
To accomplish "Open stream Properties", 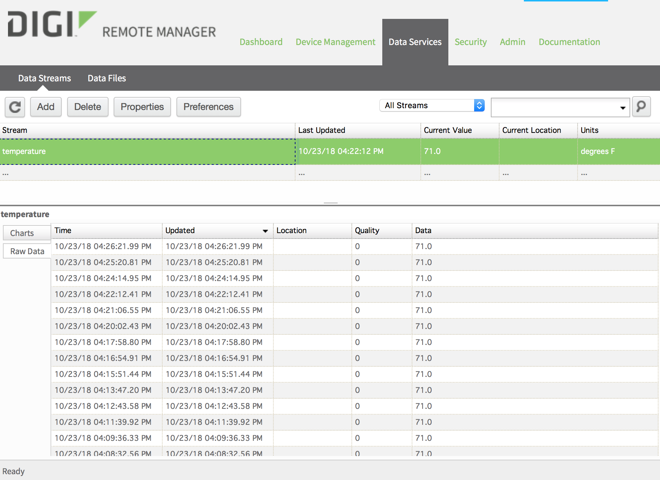I will (142, 107).
